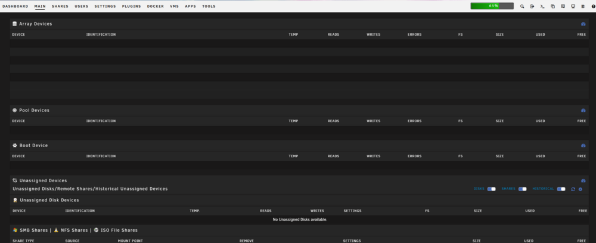Screen dimensions: 596x243
Task: Toggle the Shares switch
Action: (523, 189)
